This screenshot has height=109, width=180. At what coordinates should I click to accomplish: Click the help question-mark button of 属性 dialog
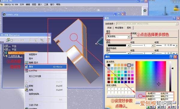[x=174, y=18]
